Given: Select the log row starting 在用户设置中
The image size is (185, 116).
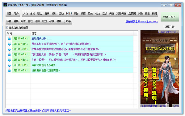Looking at the screenshot, I should pyautogui.click(x=69, y=60).
